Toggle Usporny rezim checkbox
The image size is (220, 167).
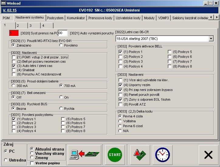pos(121,85)
